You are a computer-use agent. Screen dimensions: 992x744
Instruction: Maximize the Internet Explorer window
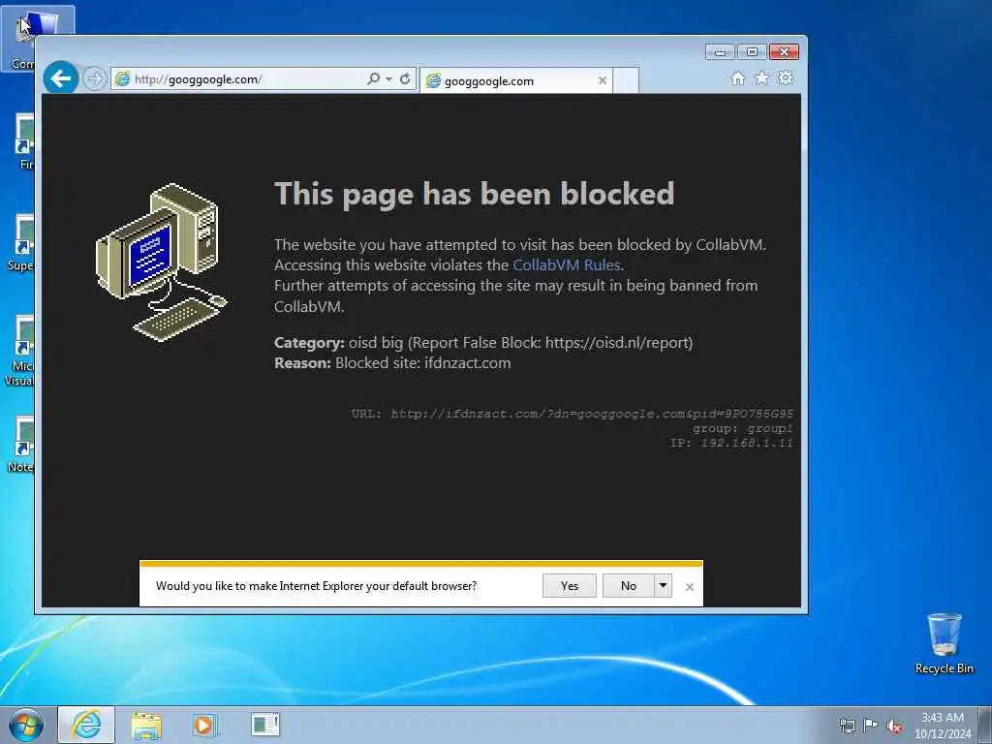[752, 52]
